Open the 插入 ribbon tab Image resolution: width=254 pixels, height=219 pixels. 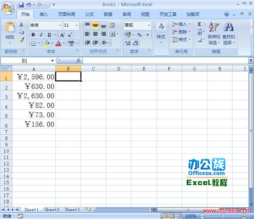[44, 14]
